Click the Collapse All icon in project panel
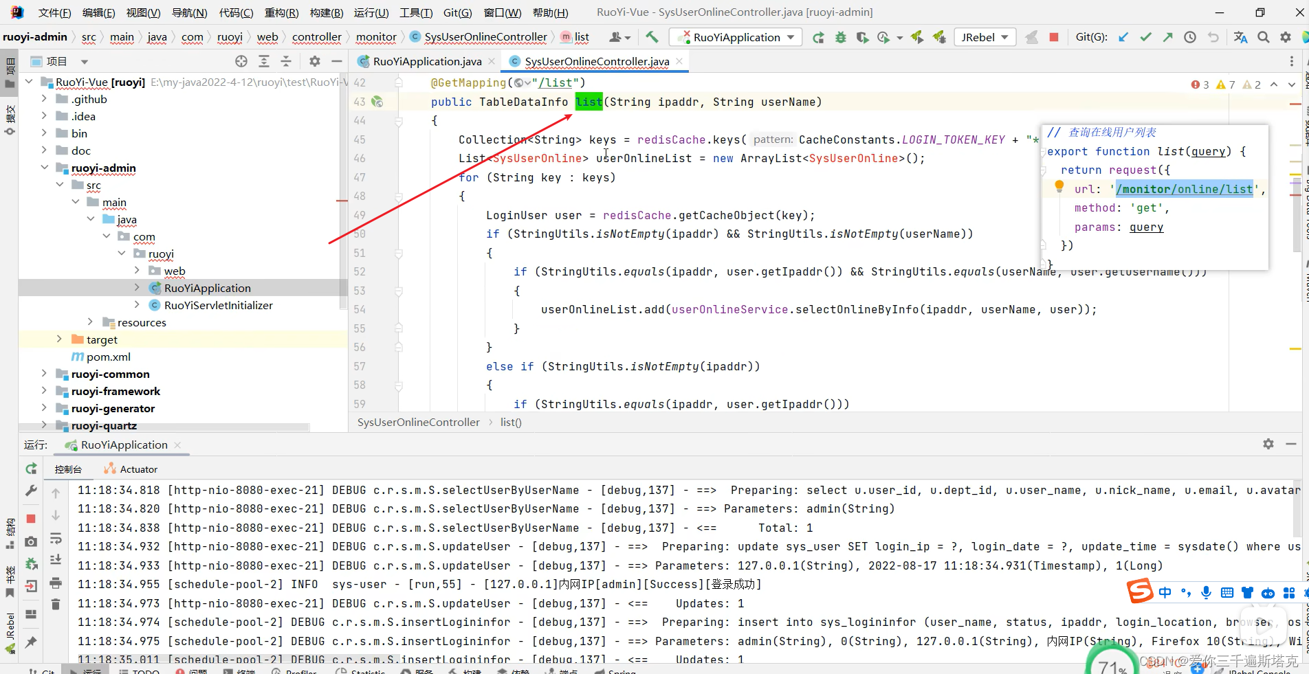This screenshot has height=674, width=1309. [x=286, y=61]
